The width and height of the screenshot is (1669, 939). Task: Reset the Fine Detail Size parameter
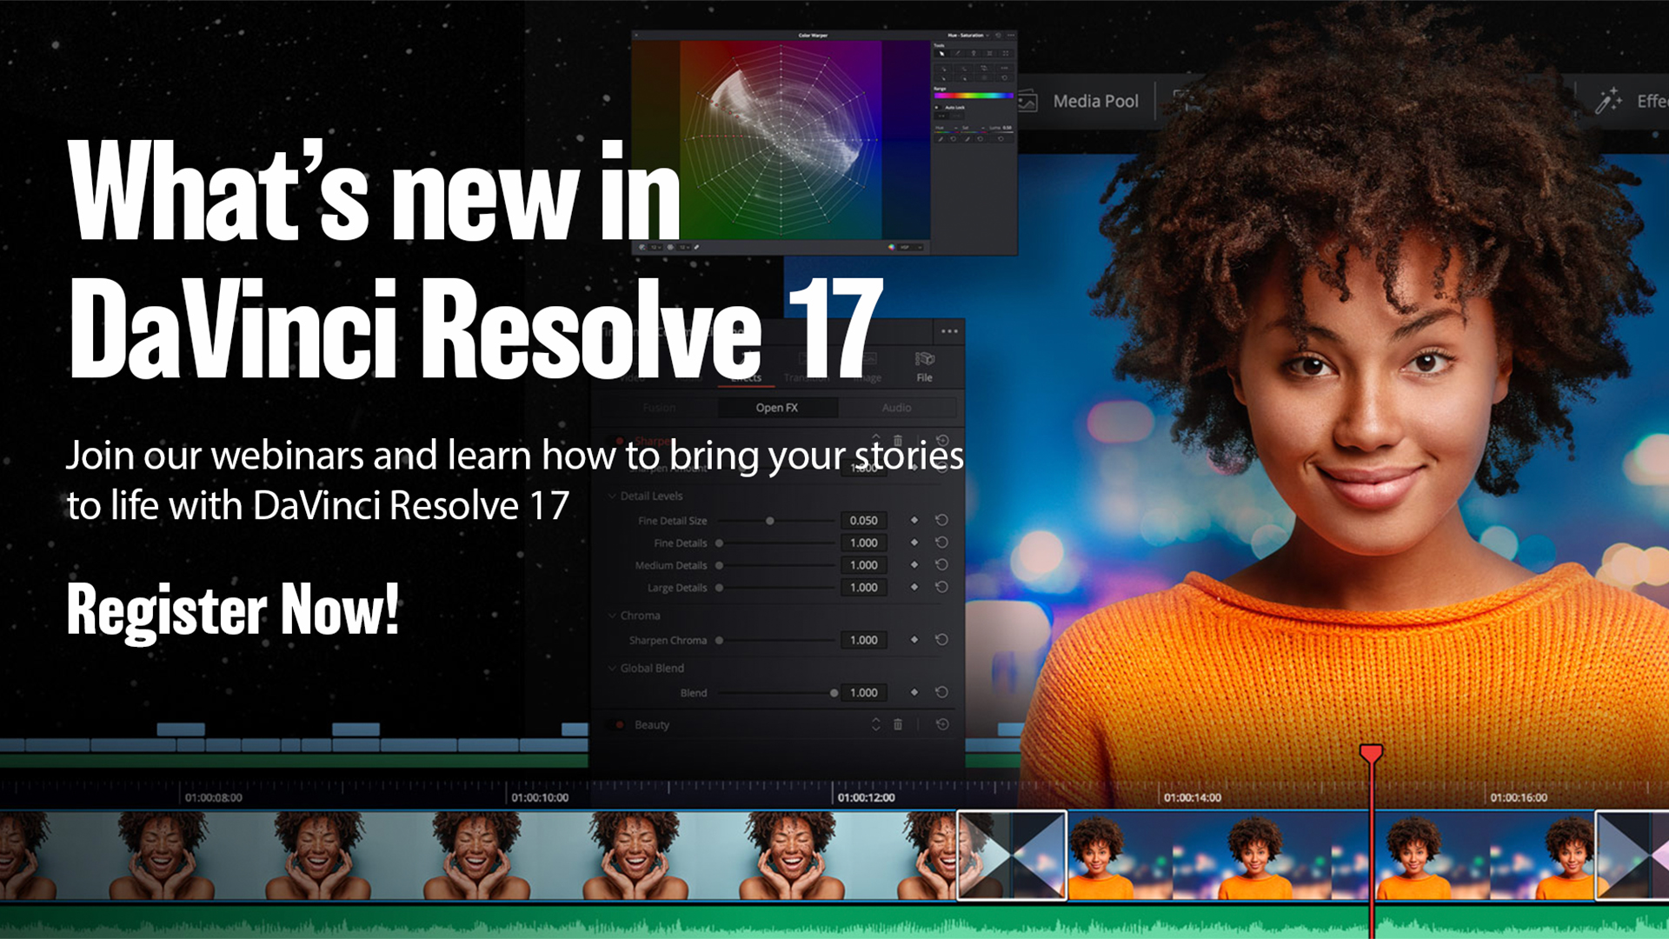(941, 520)
